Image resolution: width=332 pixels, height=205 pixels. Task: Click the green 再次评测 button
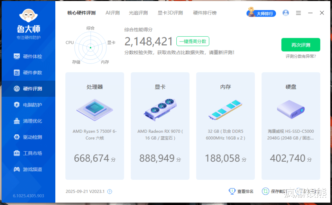301,45
